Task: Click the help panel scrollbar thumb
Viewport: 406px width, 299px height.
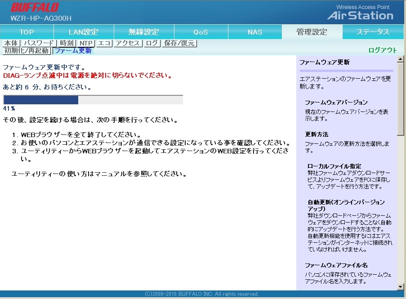Action: pos(400,99)
